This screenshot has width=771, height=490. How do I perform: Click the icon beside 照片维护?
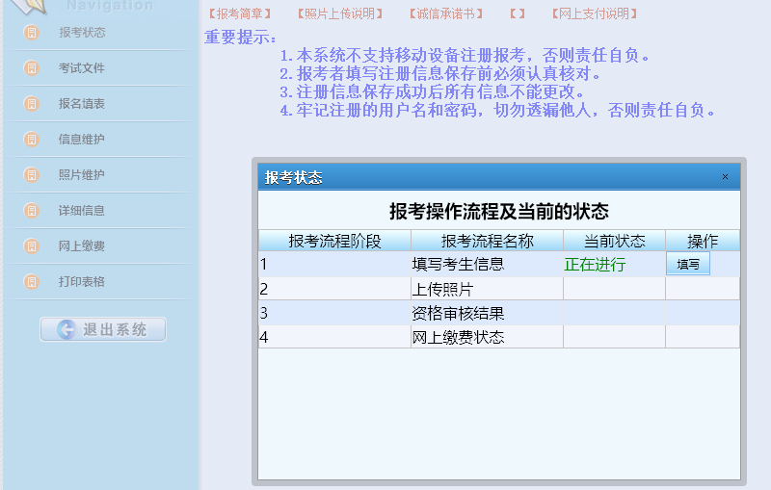click(31, 175)
